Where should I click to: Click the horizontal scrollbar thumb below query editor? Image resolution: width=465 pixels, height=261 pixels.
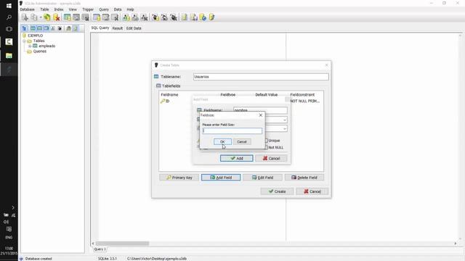[x=123, y=244]
